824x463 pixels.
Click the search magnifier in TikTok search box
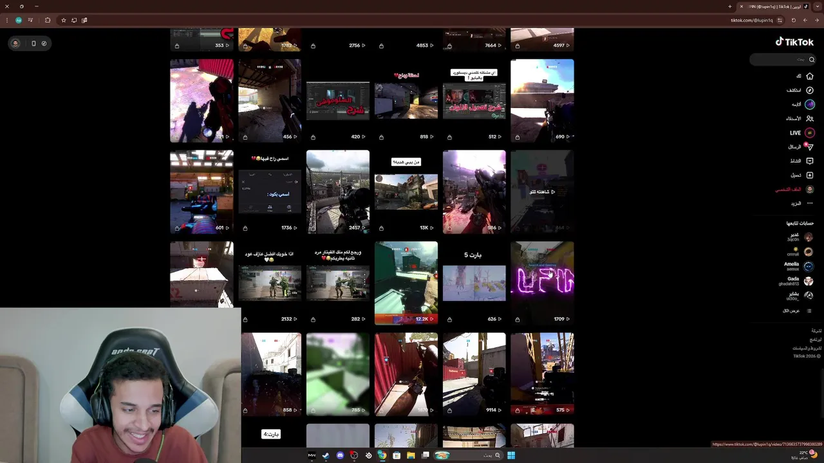(812, 59)
